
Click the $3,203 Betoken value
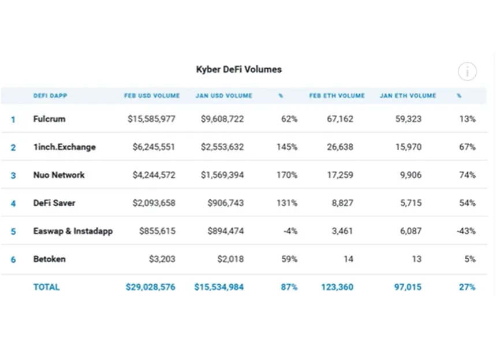(162, 259)
